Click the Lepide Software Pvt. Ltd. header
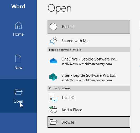Viewport: 140px width, 133px height. 89,50
